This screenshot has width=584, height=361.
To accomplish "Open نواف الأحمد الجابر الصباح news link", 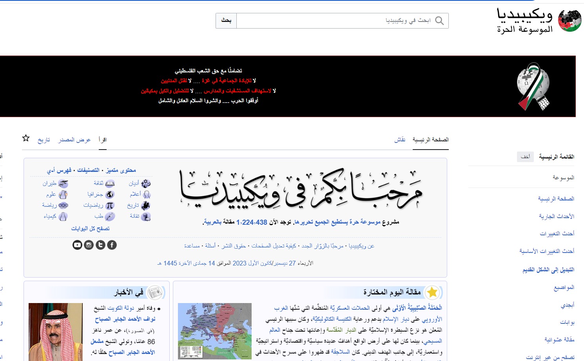I will click(x=125, y=319).
